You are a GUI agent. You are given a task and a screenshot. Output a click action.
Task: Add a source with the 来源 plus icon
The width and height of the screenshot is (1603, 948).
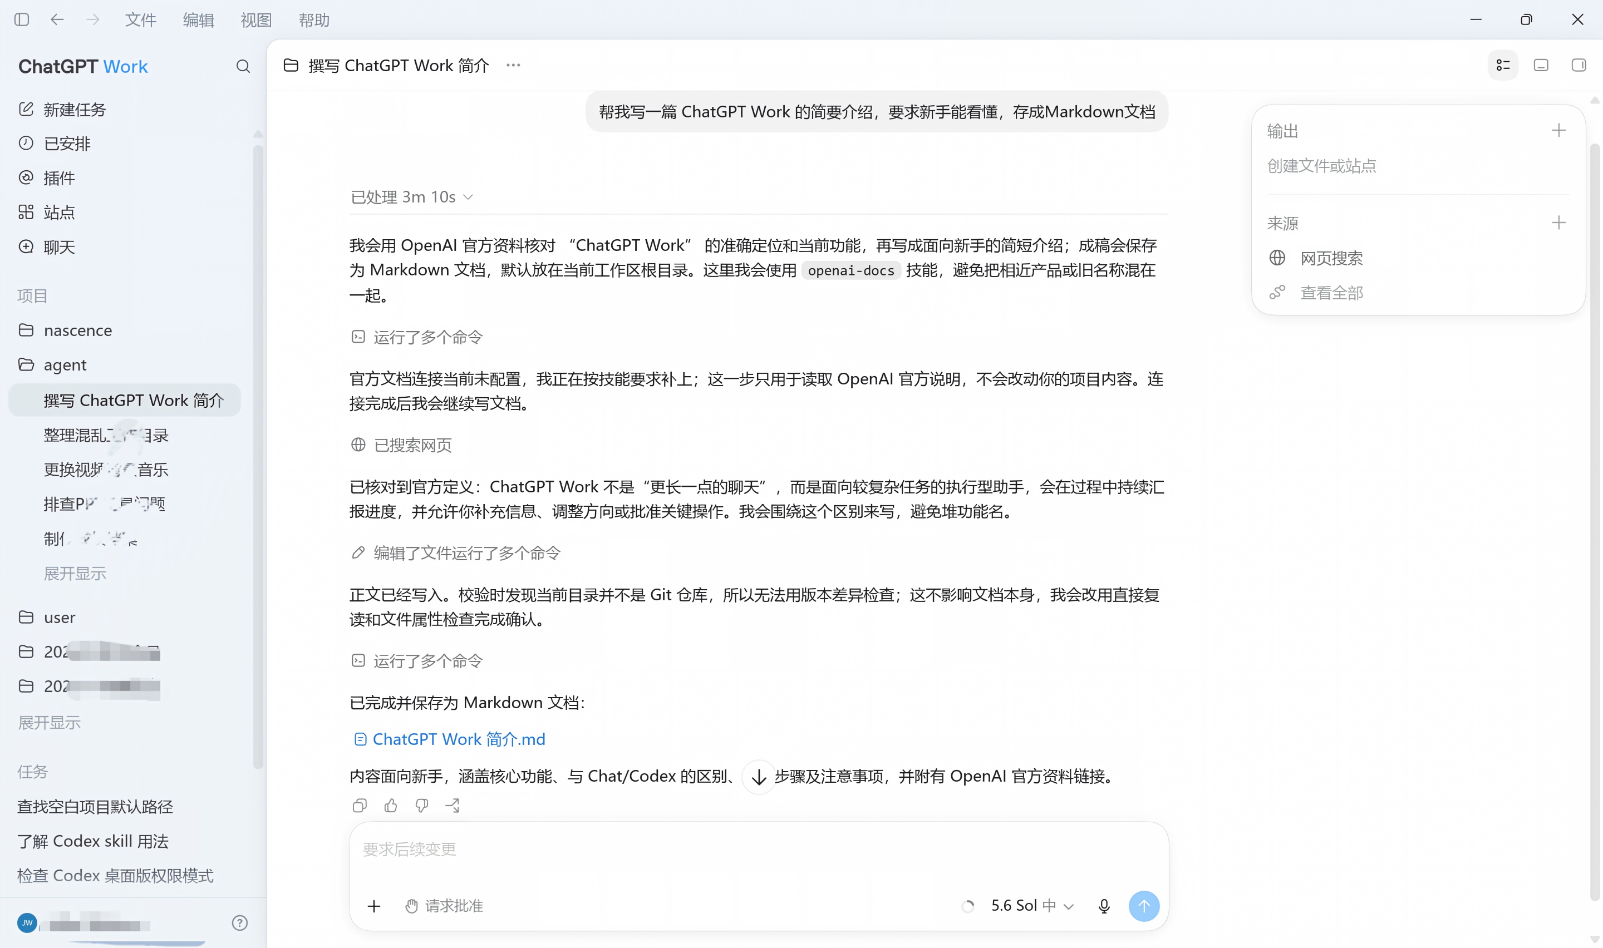pyautogui.click(x=1559, y=223)
